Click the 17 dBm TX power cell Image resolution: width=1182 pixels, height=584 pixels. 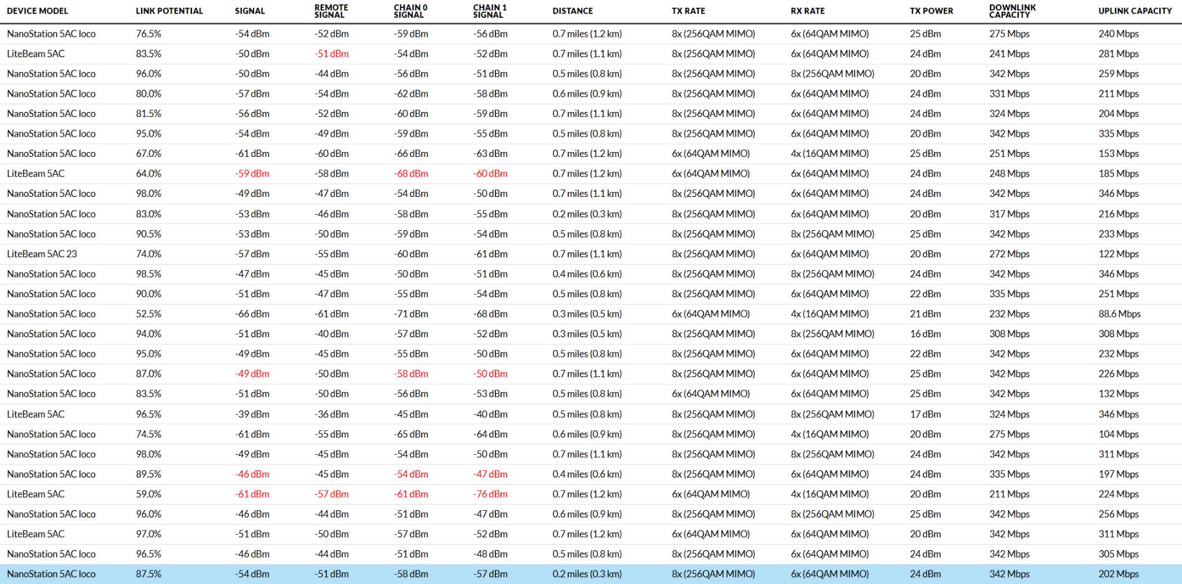click(926, 415)
